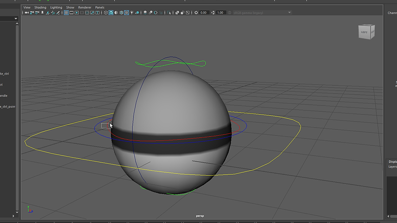Toggle the Film Gate display
This screenshot has width=397, height=223.
point(71,13)
